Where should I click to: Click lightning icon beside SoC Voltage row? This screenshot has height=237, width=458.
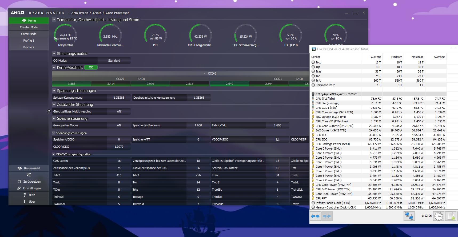[313, 117]
